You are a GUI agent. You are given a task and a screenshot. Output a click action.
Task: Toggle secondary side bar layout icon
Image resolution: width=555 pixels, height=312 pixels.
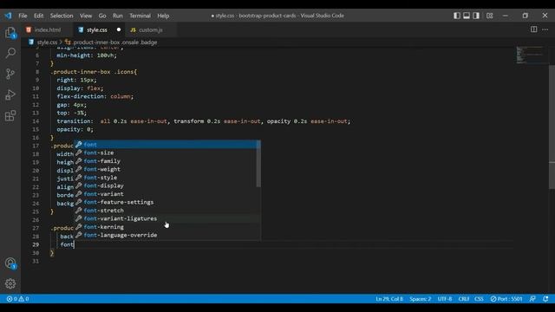point(476,16)
